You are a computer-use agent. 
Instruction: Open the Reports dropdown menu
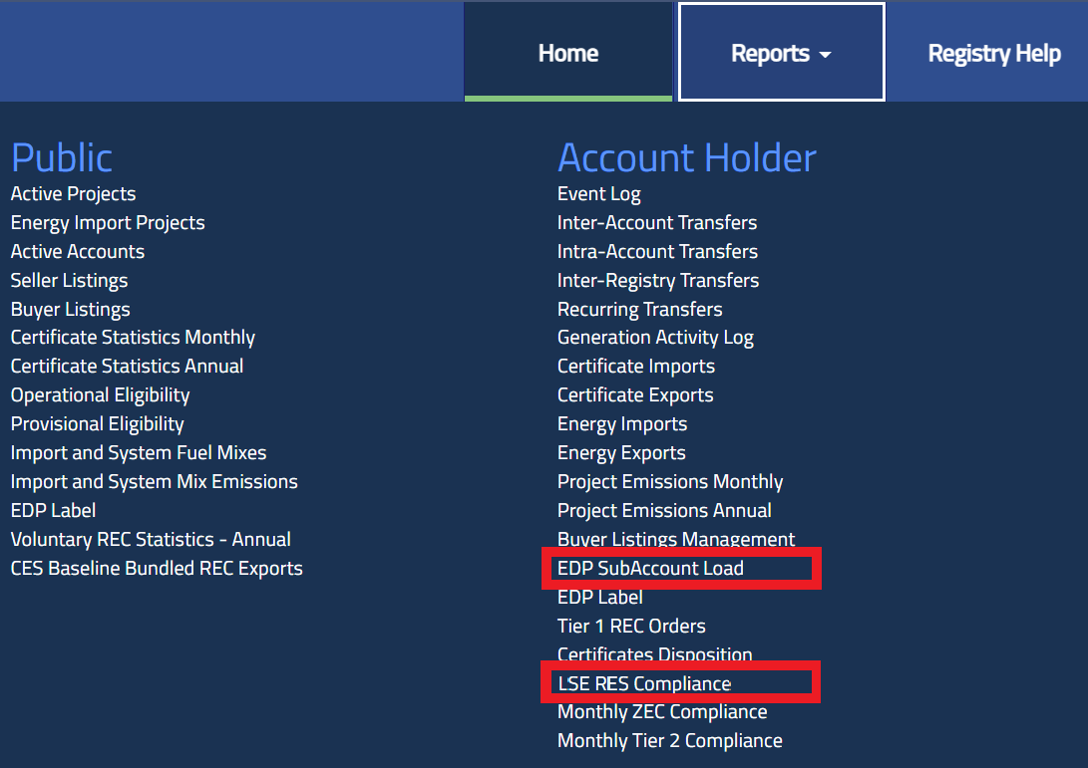click(780, 54)
